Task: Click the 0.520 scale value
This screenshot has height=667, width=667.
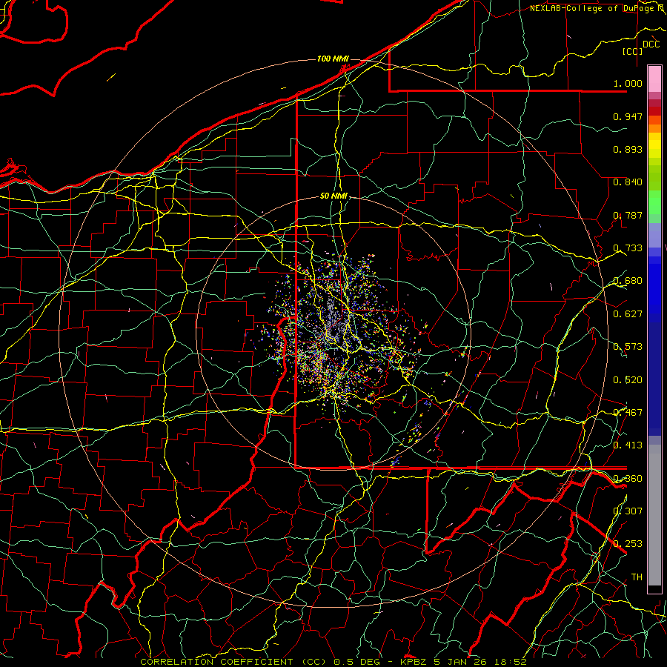Action: tap(628, 380)
